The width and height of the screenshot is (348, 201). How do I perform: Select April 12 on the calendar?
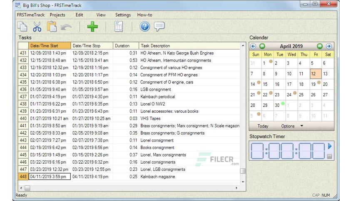click(x=316, y=74)
